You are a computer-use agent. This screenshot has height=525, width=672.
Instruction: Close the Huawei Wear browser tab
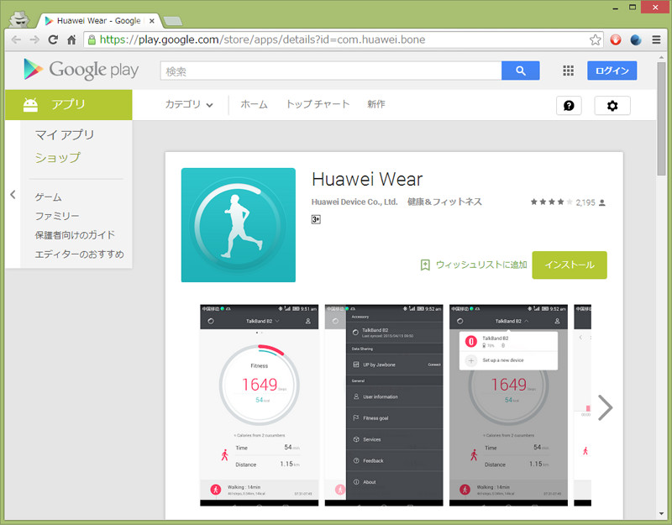click(152, 20)
